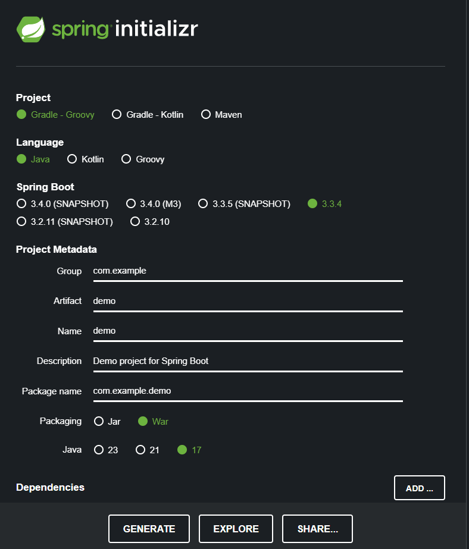Select Spring Boot 3.4.0 (M3)
This screenshot has height=549, width=469.
click(154, 204)
